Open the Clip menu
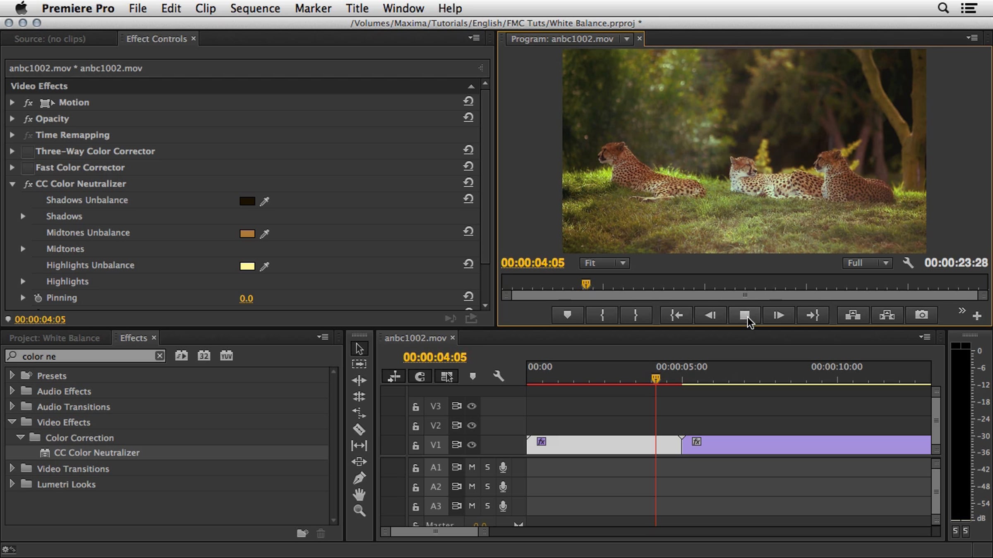Image resolution: width=993 pixels, height=558 pixels. click(x=206, y=8)
